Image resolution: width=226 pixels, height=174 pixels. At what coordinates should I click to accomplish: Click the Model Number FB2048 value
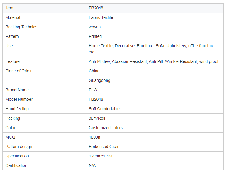pyautogui.click(x=96, y=99)
